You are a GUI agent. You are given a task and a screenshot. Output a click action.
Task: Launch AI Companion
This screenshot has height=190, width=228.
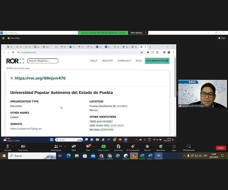point(133,148)
